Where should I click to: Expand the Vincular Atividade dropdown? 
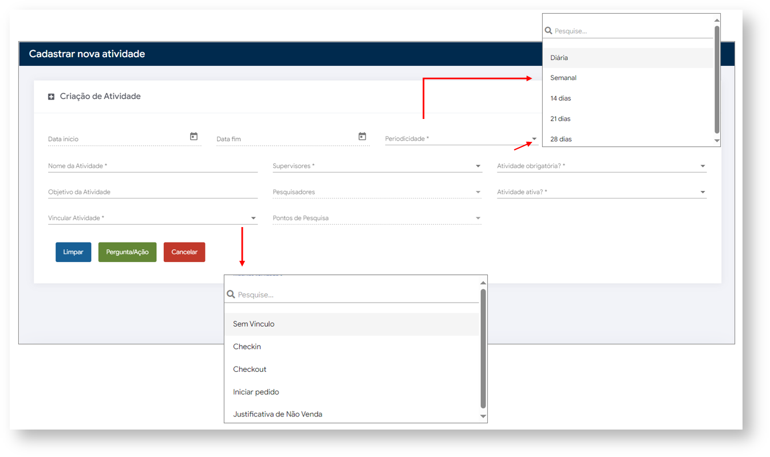coord(253,218)
